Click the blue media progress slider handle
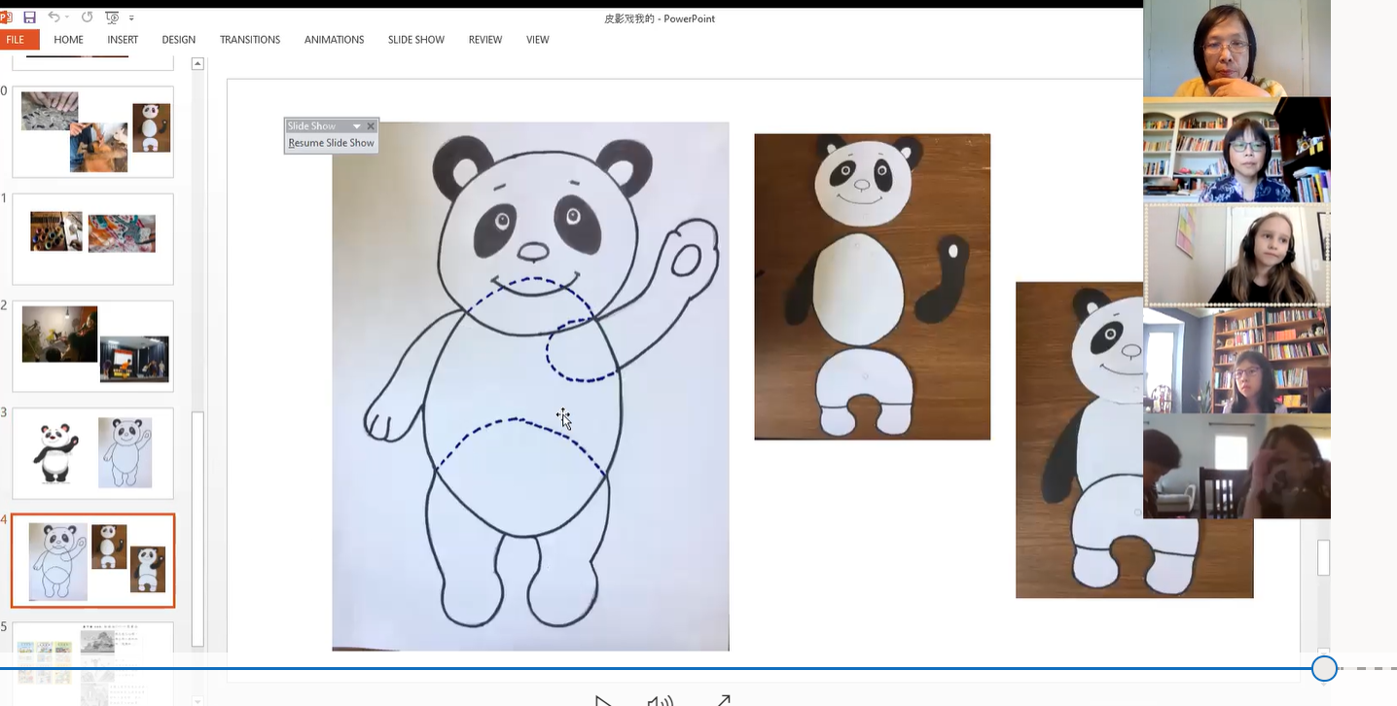Screen dimensions: 1397x706 coord(1323,668)
